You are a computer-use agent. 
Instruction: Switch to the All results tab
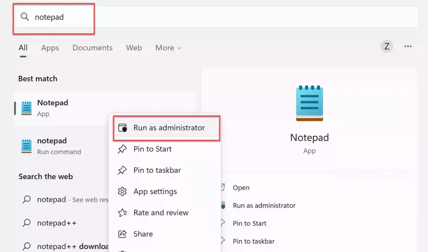23,48
